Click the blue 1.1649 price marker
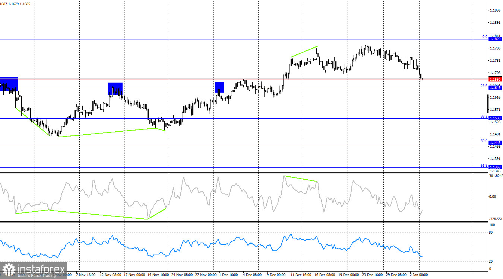This screenshot has width=503, height=279. (x=496, y=87)
